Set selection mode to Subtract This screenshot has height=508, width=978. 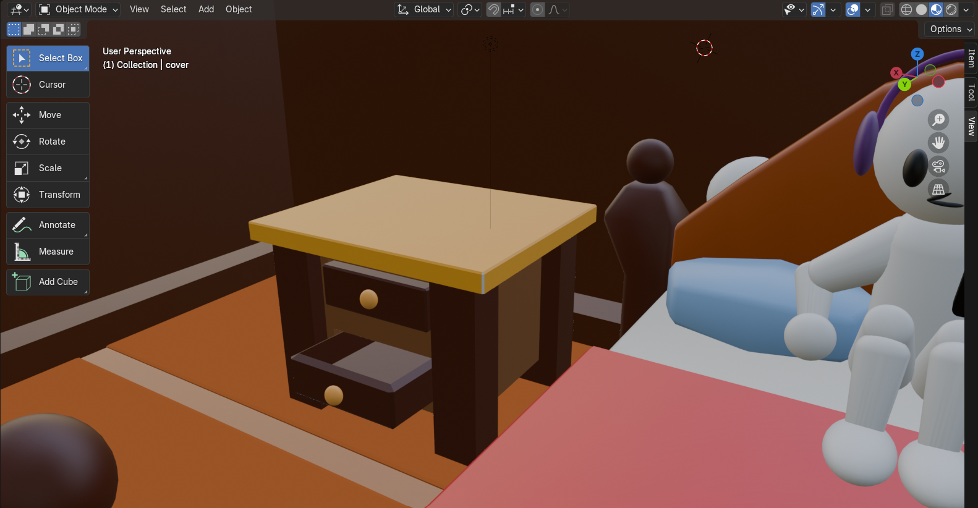[x=43, y=29]
